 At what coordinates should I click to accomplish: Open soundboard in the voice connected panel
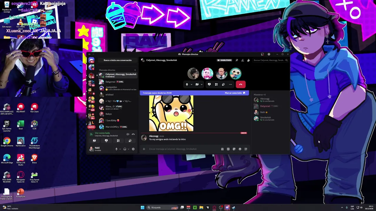(130, 141)
